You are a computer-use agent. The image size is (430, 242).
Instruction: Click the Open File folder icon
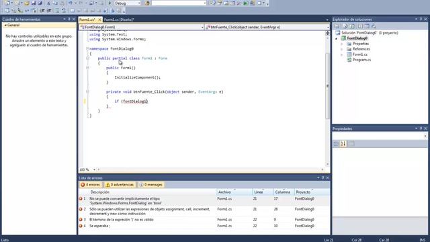tap(27, 3)
